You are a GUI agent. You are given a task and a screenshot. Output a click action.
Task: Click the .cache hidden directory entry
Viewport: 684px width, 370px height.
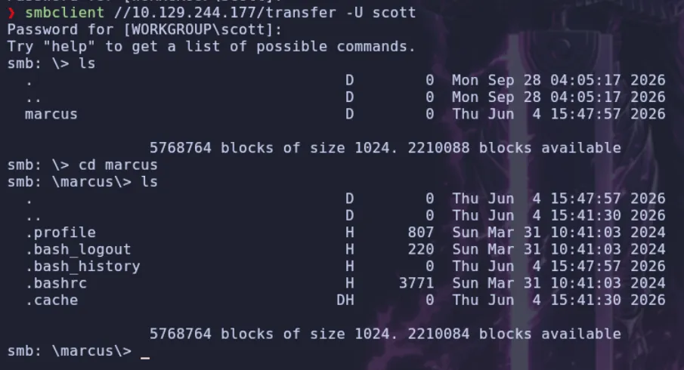(51, 301)
